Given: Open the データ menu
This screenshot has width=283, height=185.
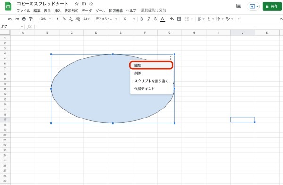Looking at the screenshot, I should click(87, 11).
